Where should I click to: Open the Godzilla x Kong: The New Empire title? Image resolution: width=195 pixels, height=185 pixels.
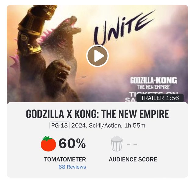[97, 114]
